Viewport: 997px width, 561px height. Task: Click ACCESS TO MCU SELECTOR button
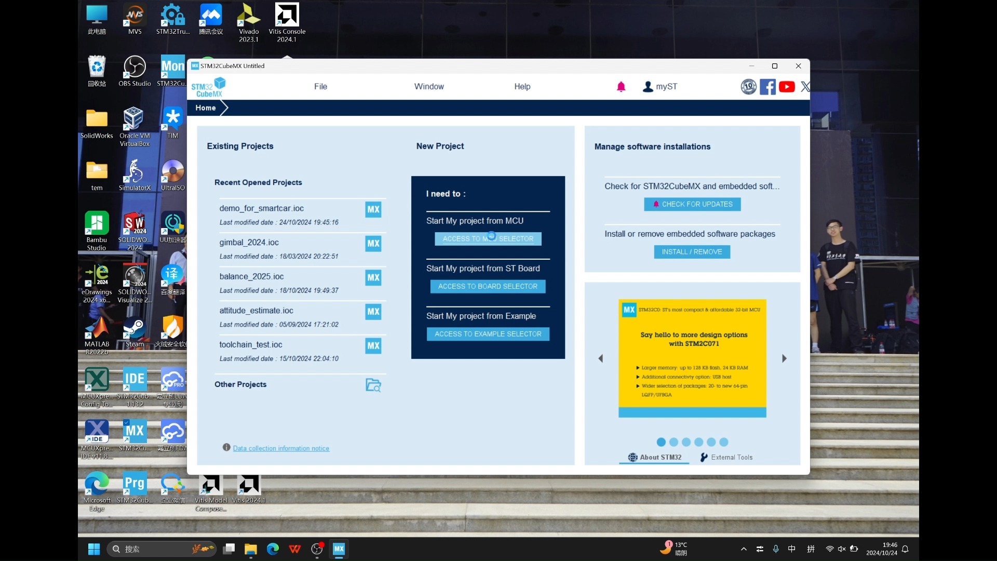(488, 238)
